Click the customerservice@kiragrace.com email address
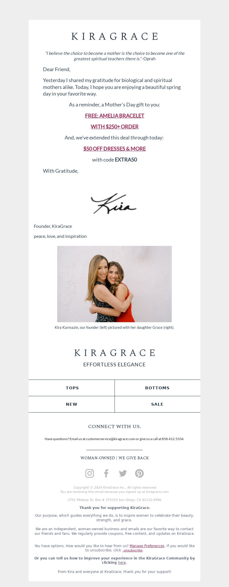The image size is (229, 587). coord(110,439)
